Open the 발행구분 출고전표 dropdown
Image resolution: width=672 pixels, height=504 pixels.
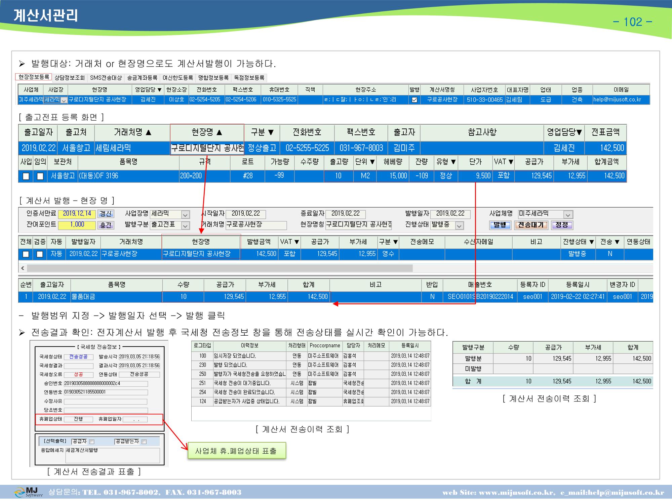pos(185,225)
